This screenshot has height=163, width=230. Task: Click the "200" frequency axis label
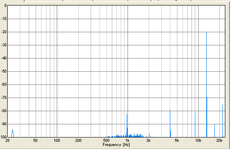coord(78,141)
